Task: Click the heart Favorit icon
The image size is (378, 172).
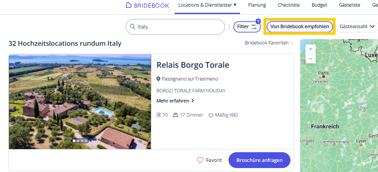Action: 200,160
